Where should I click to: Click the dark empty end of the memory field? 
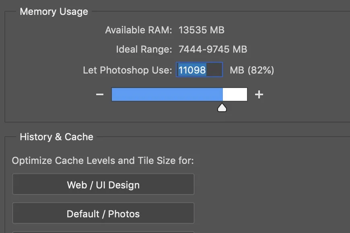[x=214, y=70]
